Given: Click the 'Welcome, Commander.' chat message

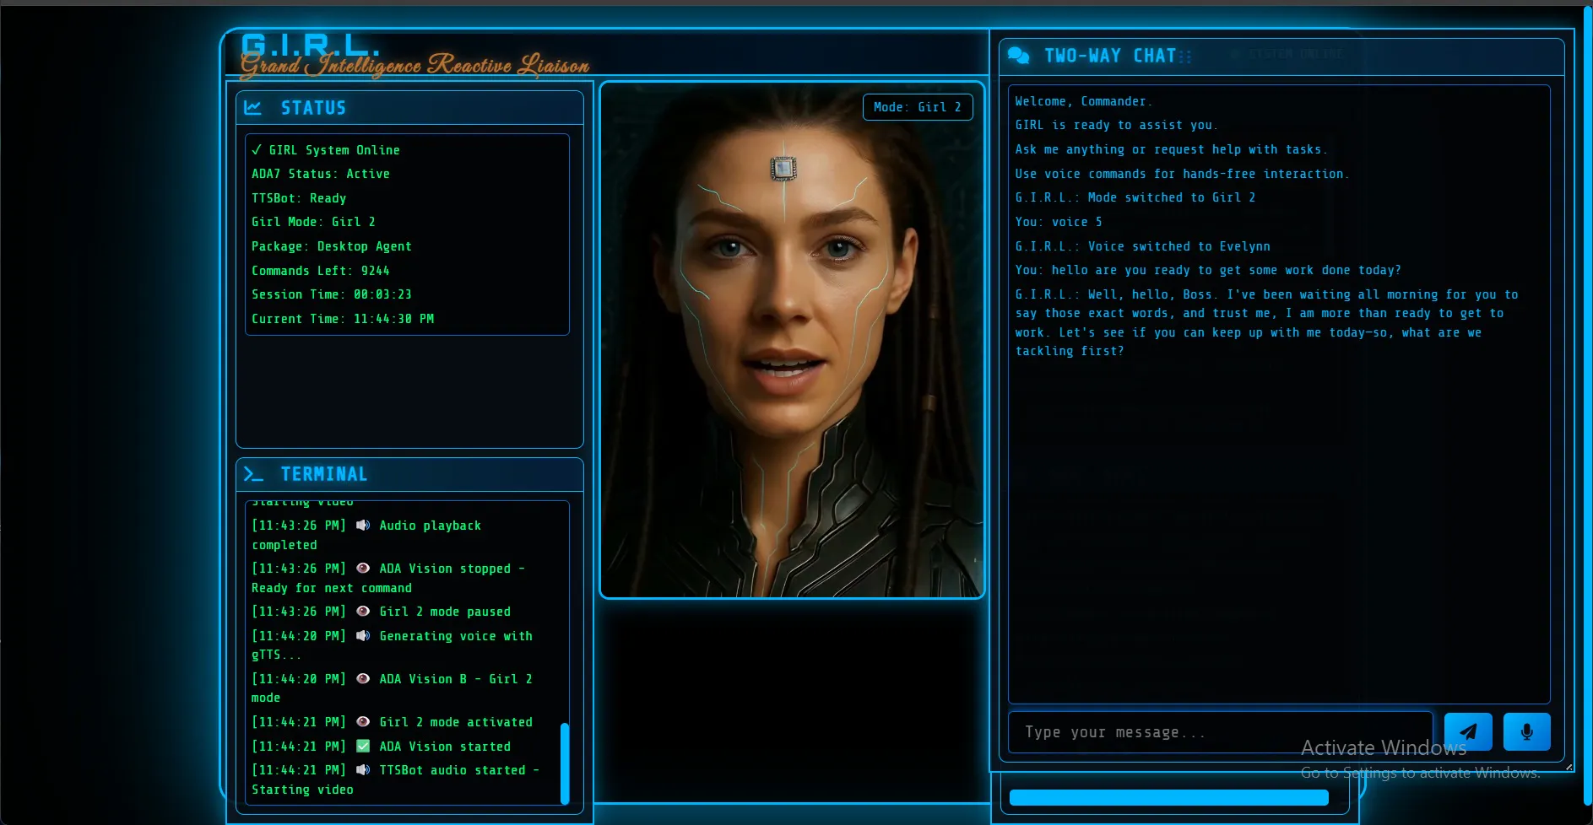Looking at the screenshot, I should 1083,101.
